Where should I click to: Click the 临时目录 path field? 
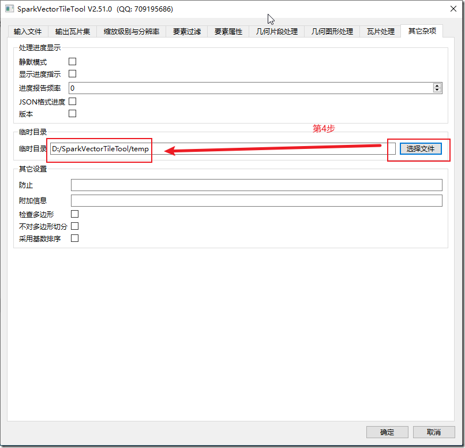click(x=223, y=148)
